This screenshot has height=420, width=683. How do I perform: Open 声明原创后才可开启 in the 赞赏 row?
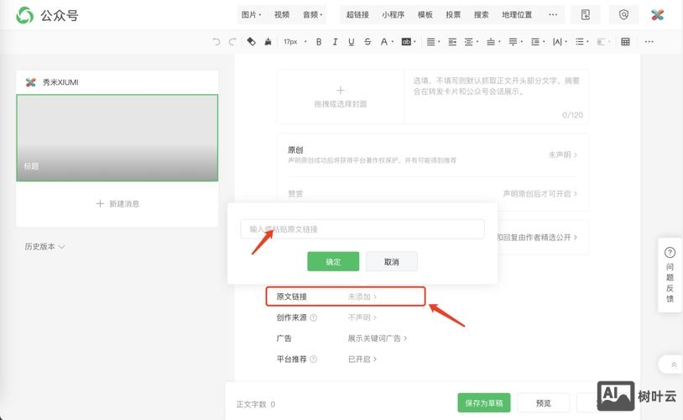coord(540,194)
